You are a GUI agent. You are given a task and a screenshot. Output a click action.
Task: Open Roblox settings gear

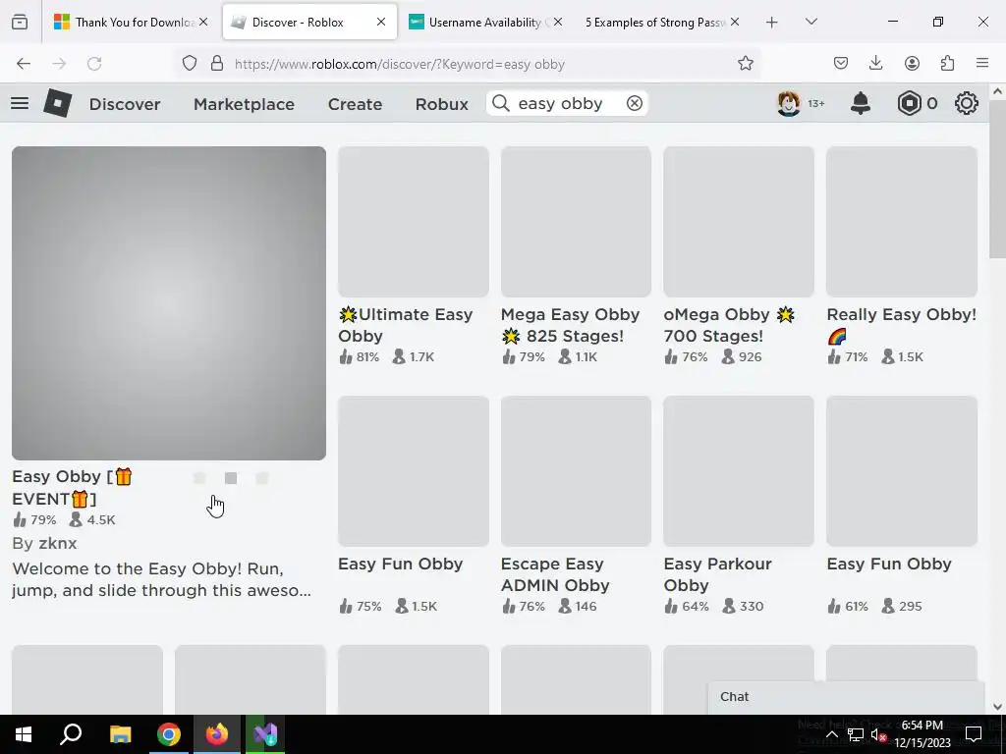tap(967, 103)
